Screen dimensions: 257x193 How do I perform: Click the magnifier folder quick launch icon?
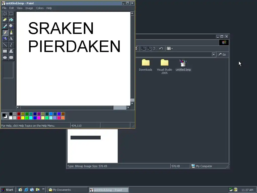click(x=38, y=190)
